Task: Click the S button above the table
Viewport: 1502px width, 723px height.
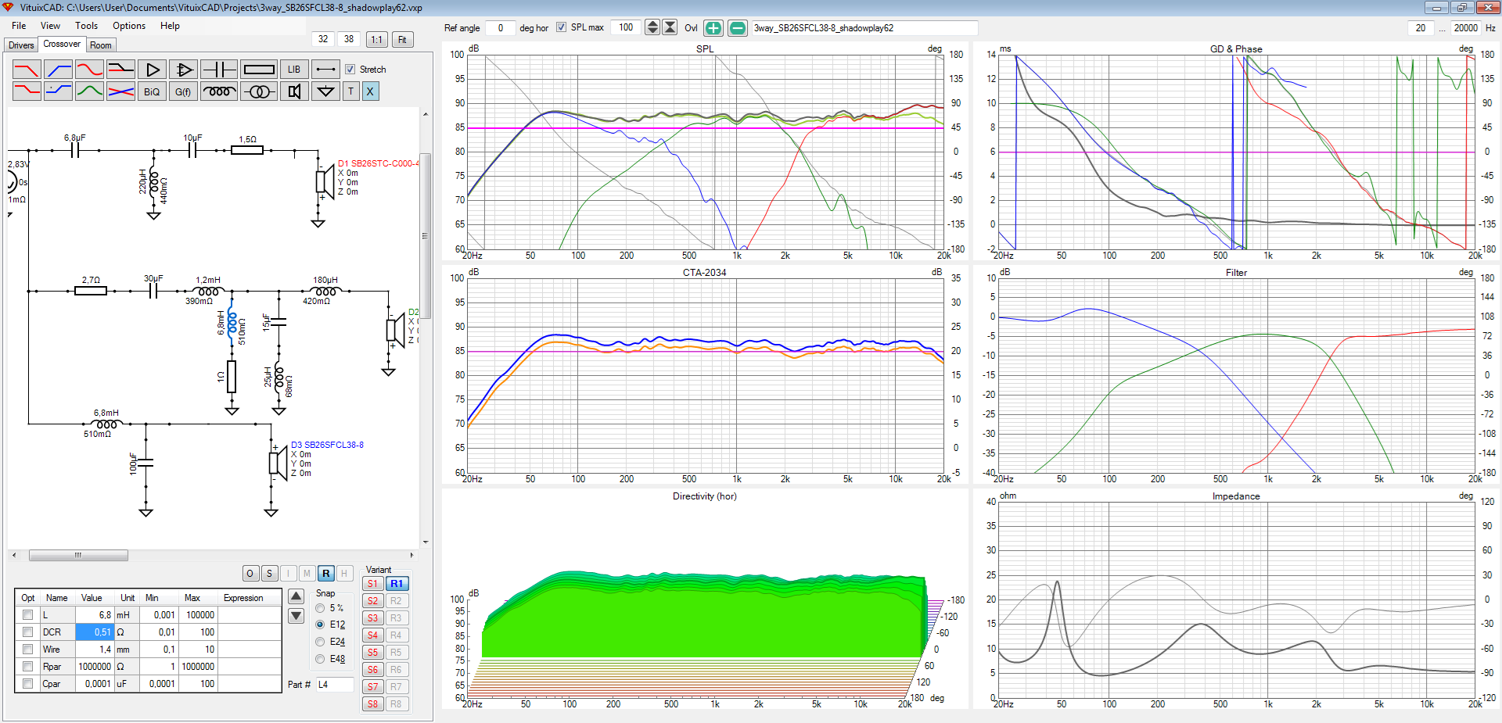Action: tap(269, 574)
